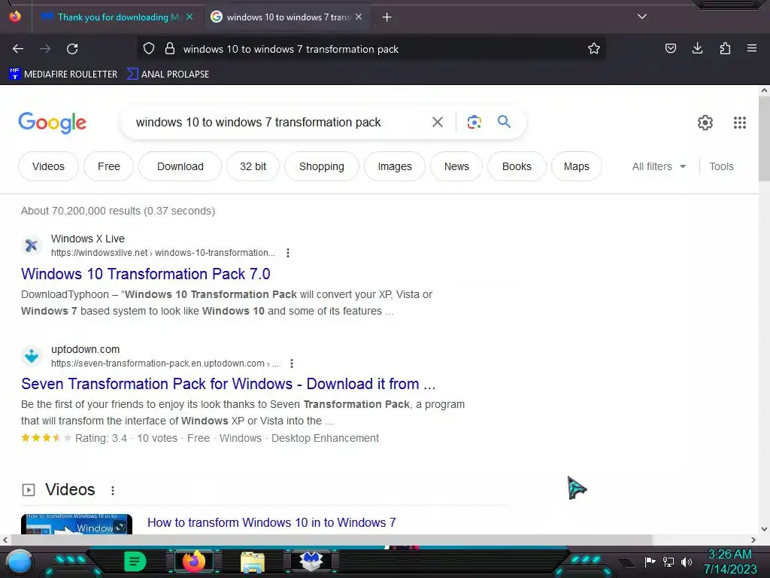Clear the Google search box text
The width and height of the screenshot is (770, 578).
pos(437,122)
